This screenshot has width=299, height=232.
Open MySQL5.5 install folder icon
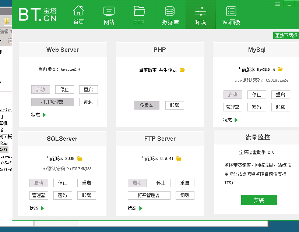click(280, 69)
